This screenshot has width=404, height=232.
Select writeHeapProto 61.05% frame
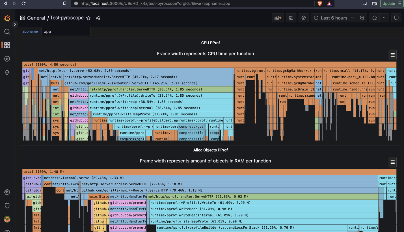pos(264,221)
